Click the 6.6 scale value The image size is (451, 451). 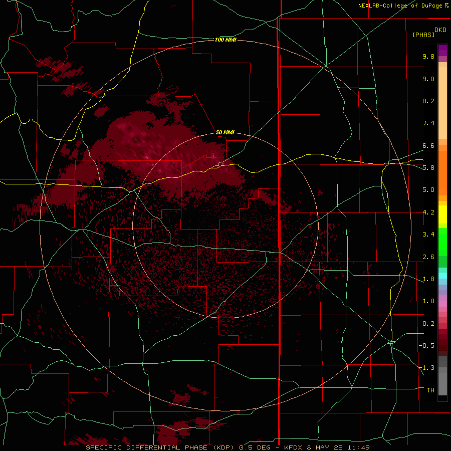coord(428,145)
